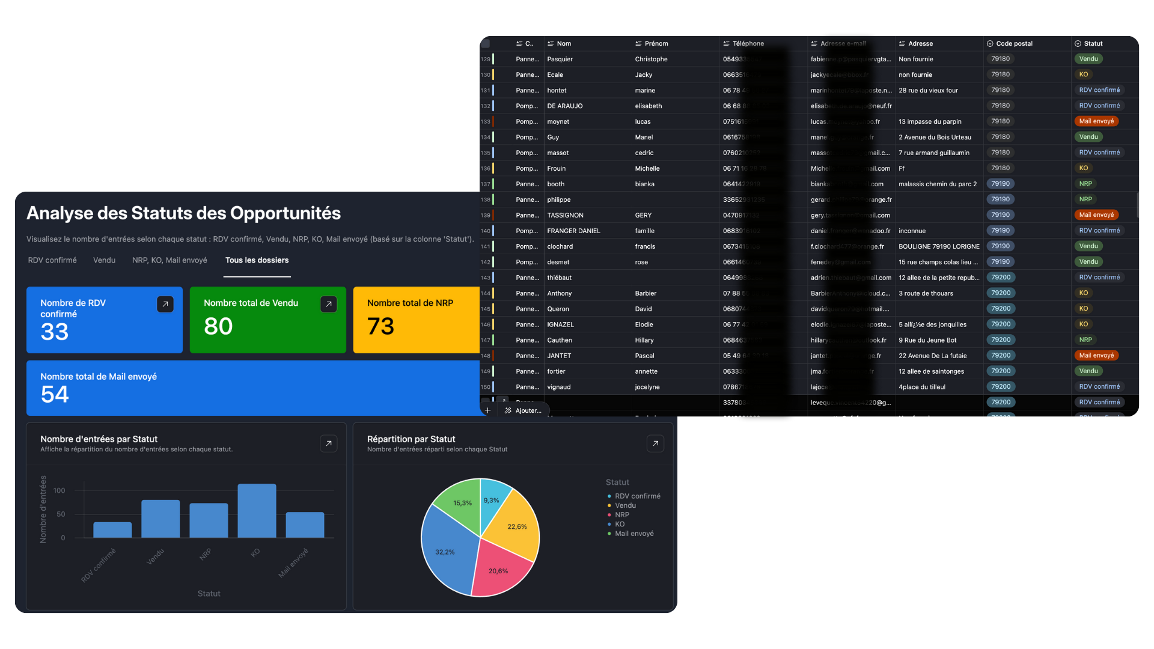Toggle Vendu in the pie chart legend
Screen dimensions: 1154x649
tap(625, 505)
